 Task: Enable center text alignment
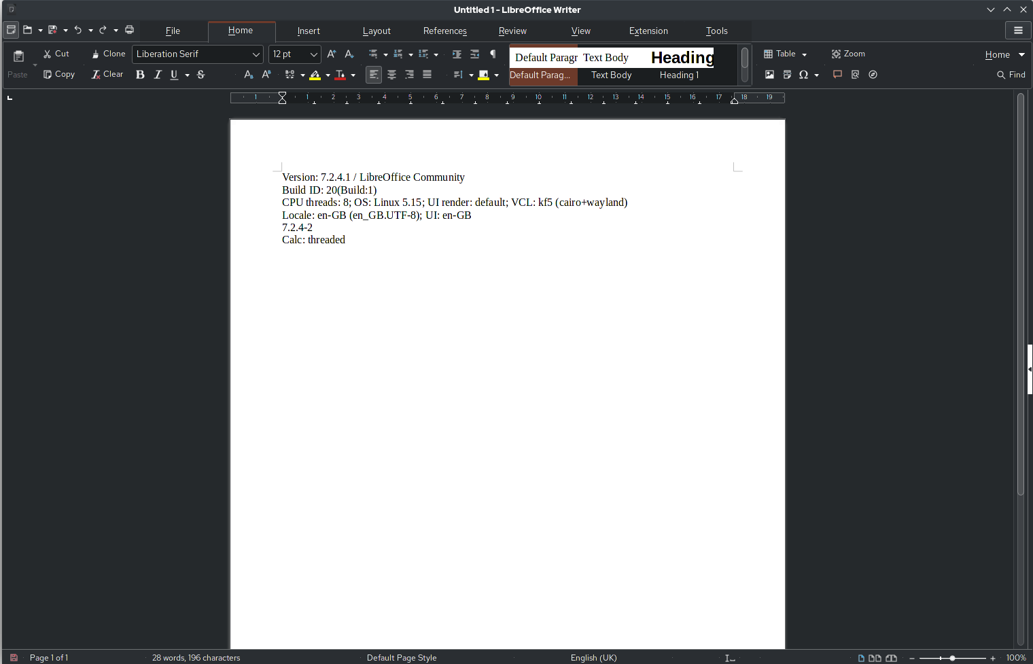(x=391, y=75)
